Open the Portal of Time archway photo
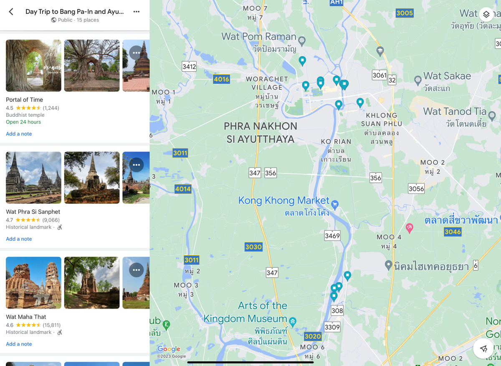The height and width of the screenshot is (366, 501). click(33, 65)
